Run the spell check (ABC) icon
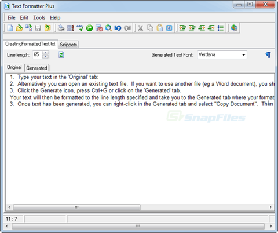Viewport: 278px width, 233px height. pyautogui.click(x=80, y=28)
